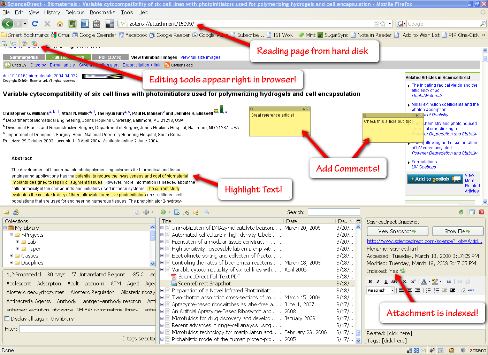Switch to the PDF (337 K) tab
Screen dimensions: 488x355
click(110, 57)
